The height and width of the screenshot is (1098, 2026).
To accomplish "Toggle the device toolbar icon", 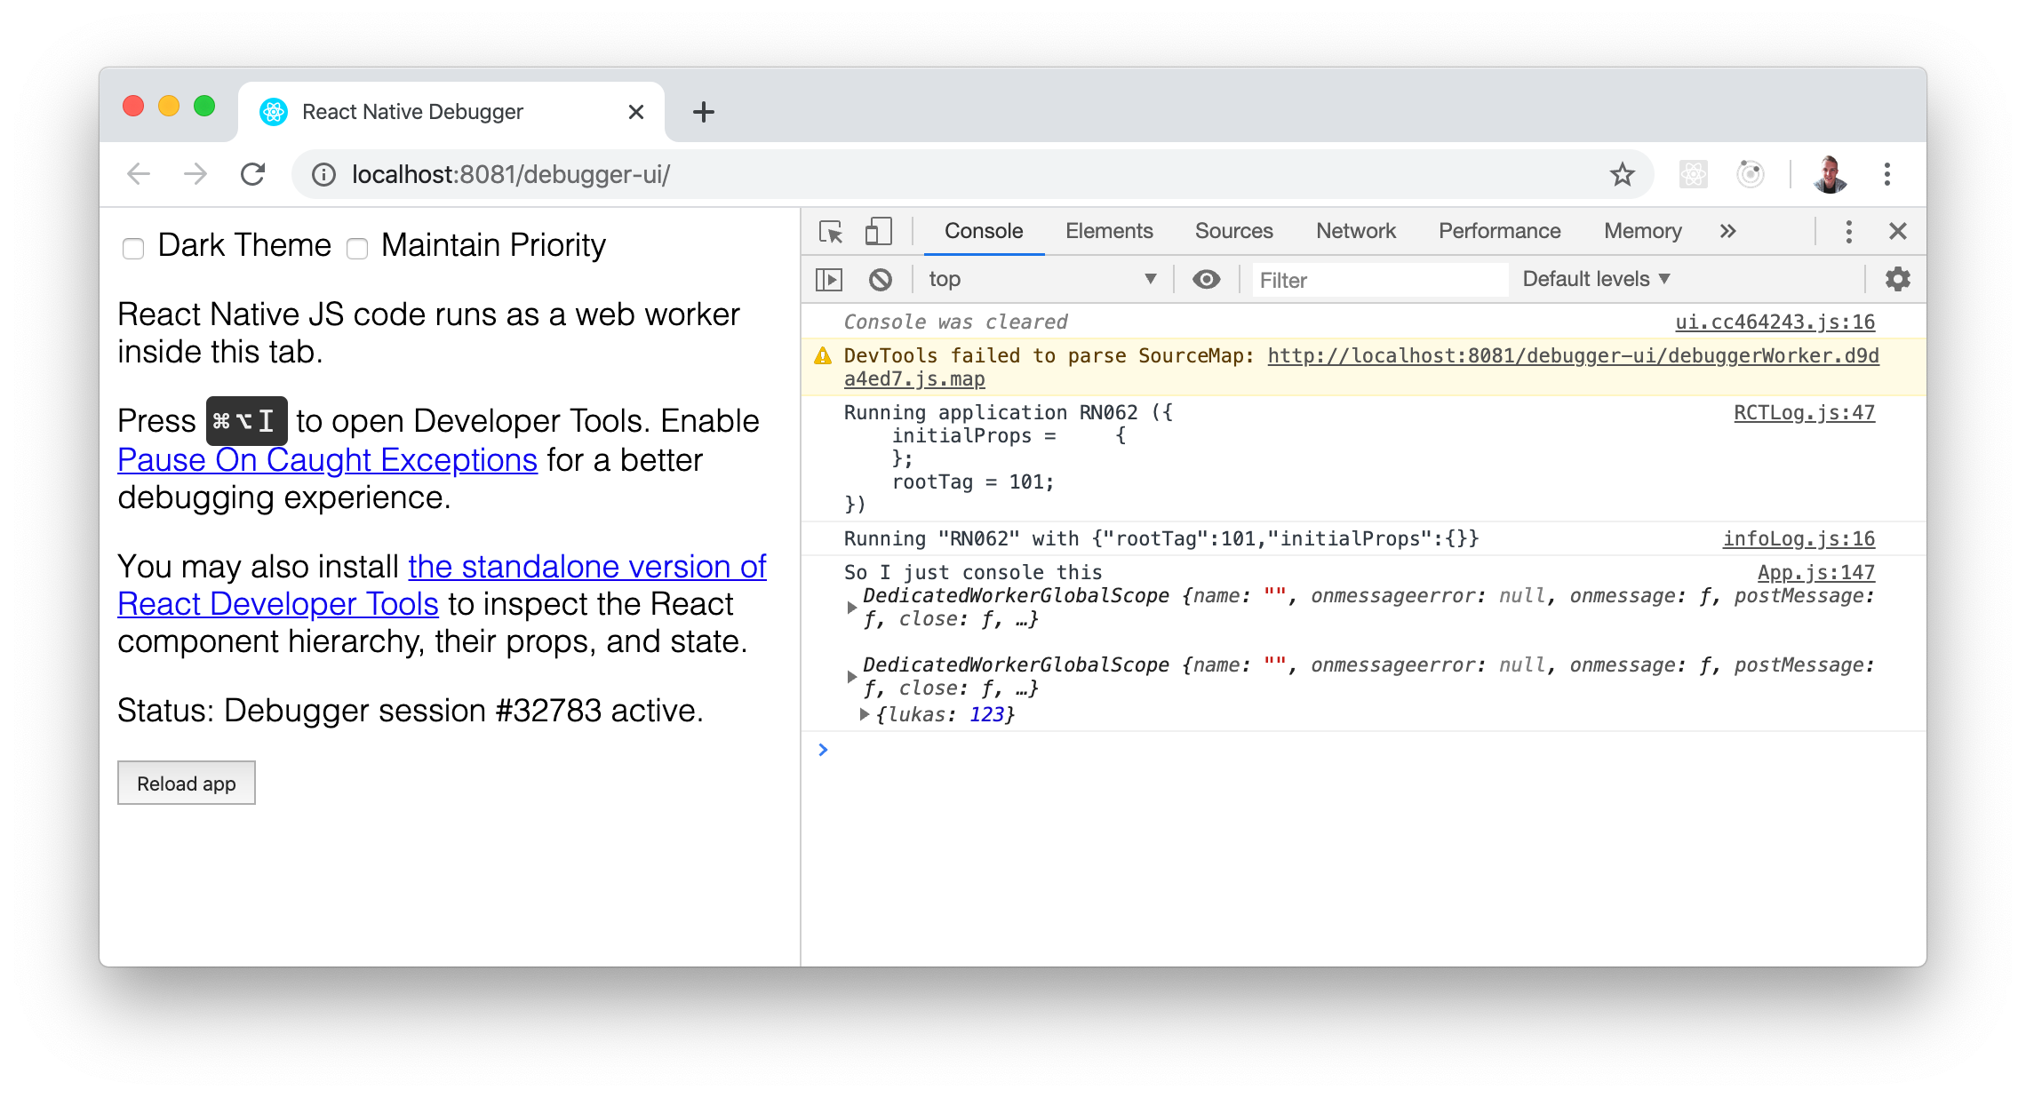I will click(878, 232).
